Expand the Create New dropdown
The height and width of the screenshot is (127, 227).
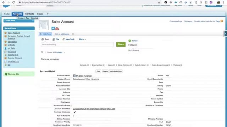tap(19, 20)
